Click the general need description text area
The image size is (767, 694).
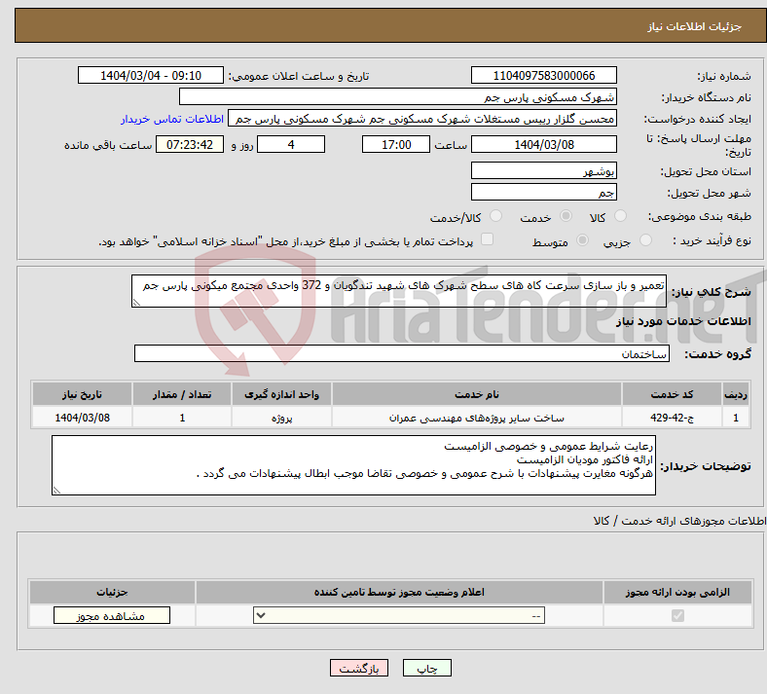pos(399,291)
